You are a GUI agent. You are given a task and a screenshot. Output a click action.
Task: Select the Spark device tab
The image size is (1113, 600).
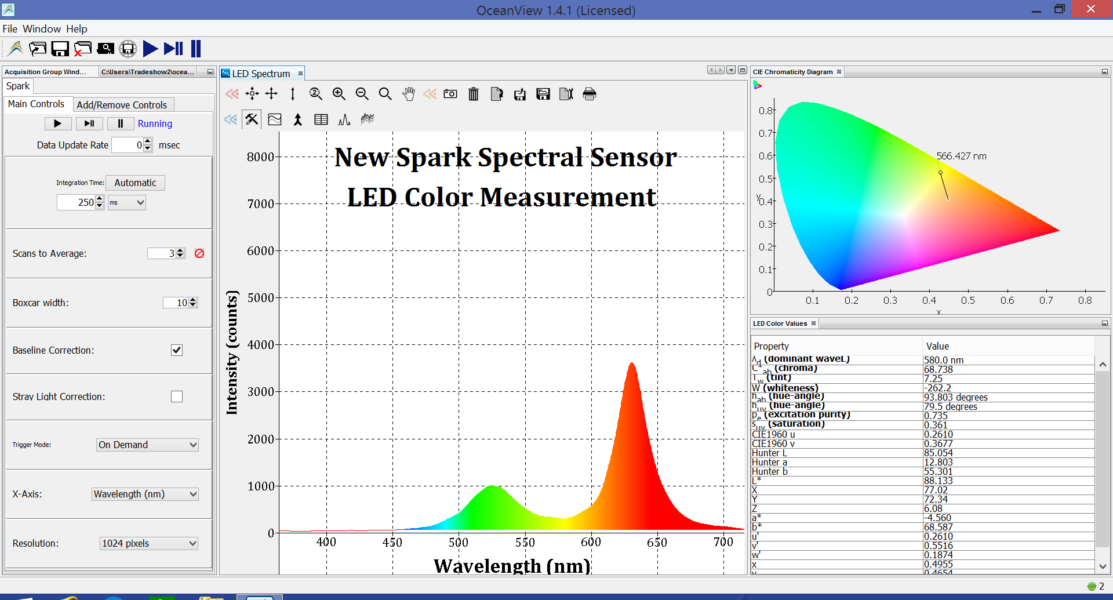click(x=18, y=86)
